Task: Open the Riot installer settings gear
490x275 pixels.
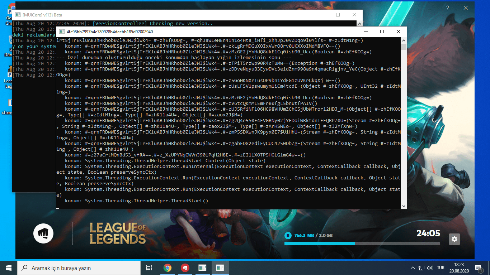Action: coord(455,239)
